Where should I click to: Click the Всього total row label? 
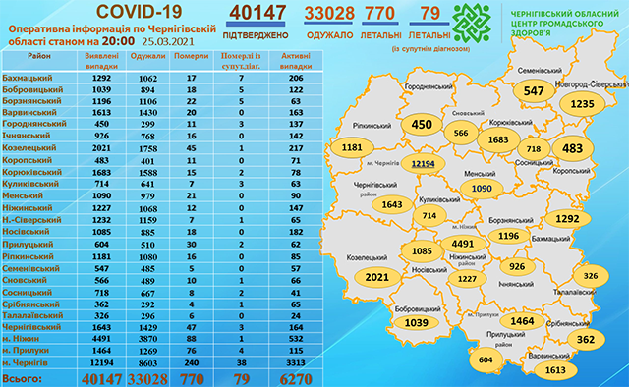click(22, 378)
